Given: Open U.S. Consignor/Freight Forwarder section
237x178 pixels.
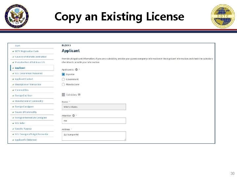Looking at the screenshot, I should click(32, 134).
